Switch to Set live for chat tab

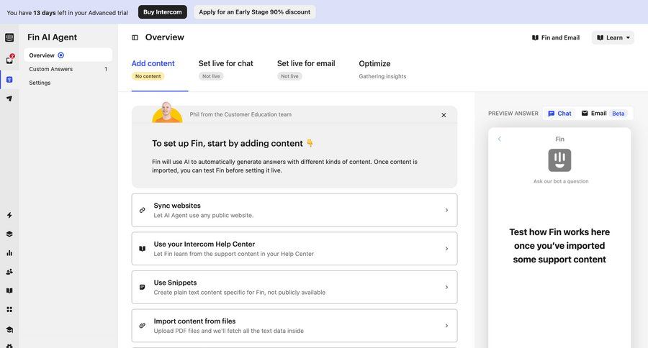225,63
